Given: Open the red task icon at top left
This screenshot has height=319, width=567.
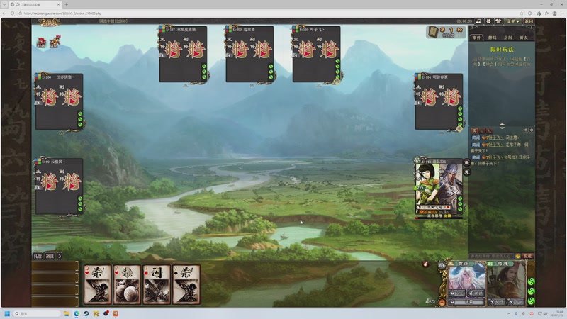Looking at the screenshot, I should tap(42, 43).
